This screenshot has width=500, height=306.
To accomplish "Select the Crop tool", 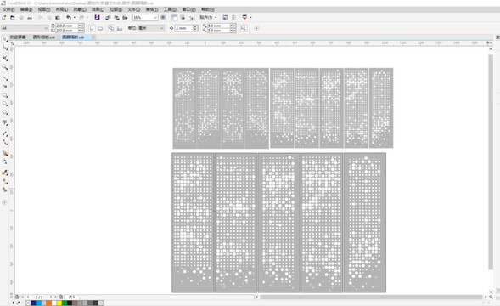I will point(5,58).
